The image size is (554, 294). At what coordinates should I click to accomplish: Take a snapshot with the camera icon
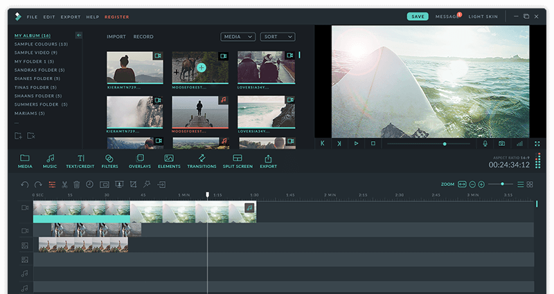click(x=501, y=144)
